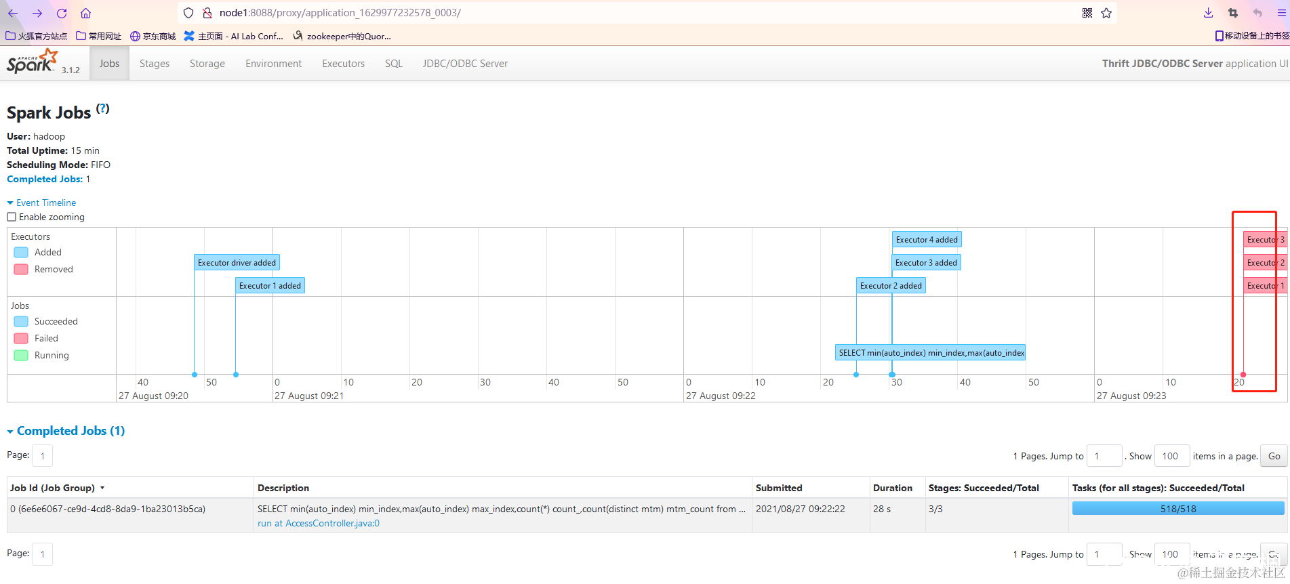
Task: Collapse the Event Timeline section
Action: click(41, 203)
